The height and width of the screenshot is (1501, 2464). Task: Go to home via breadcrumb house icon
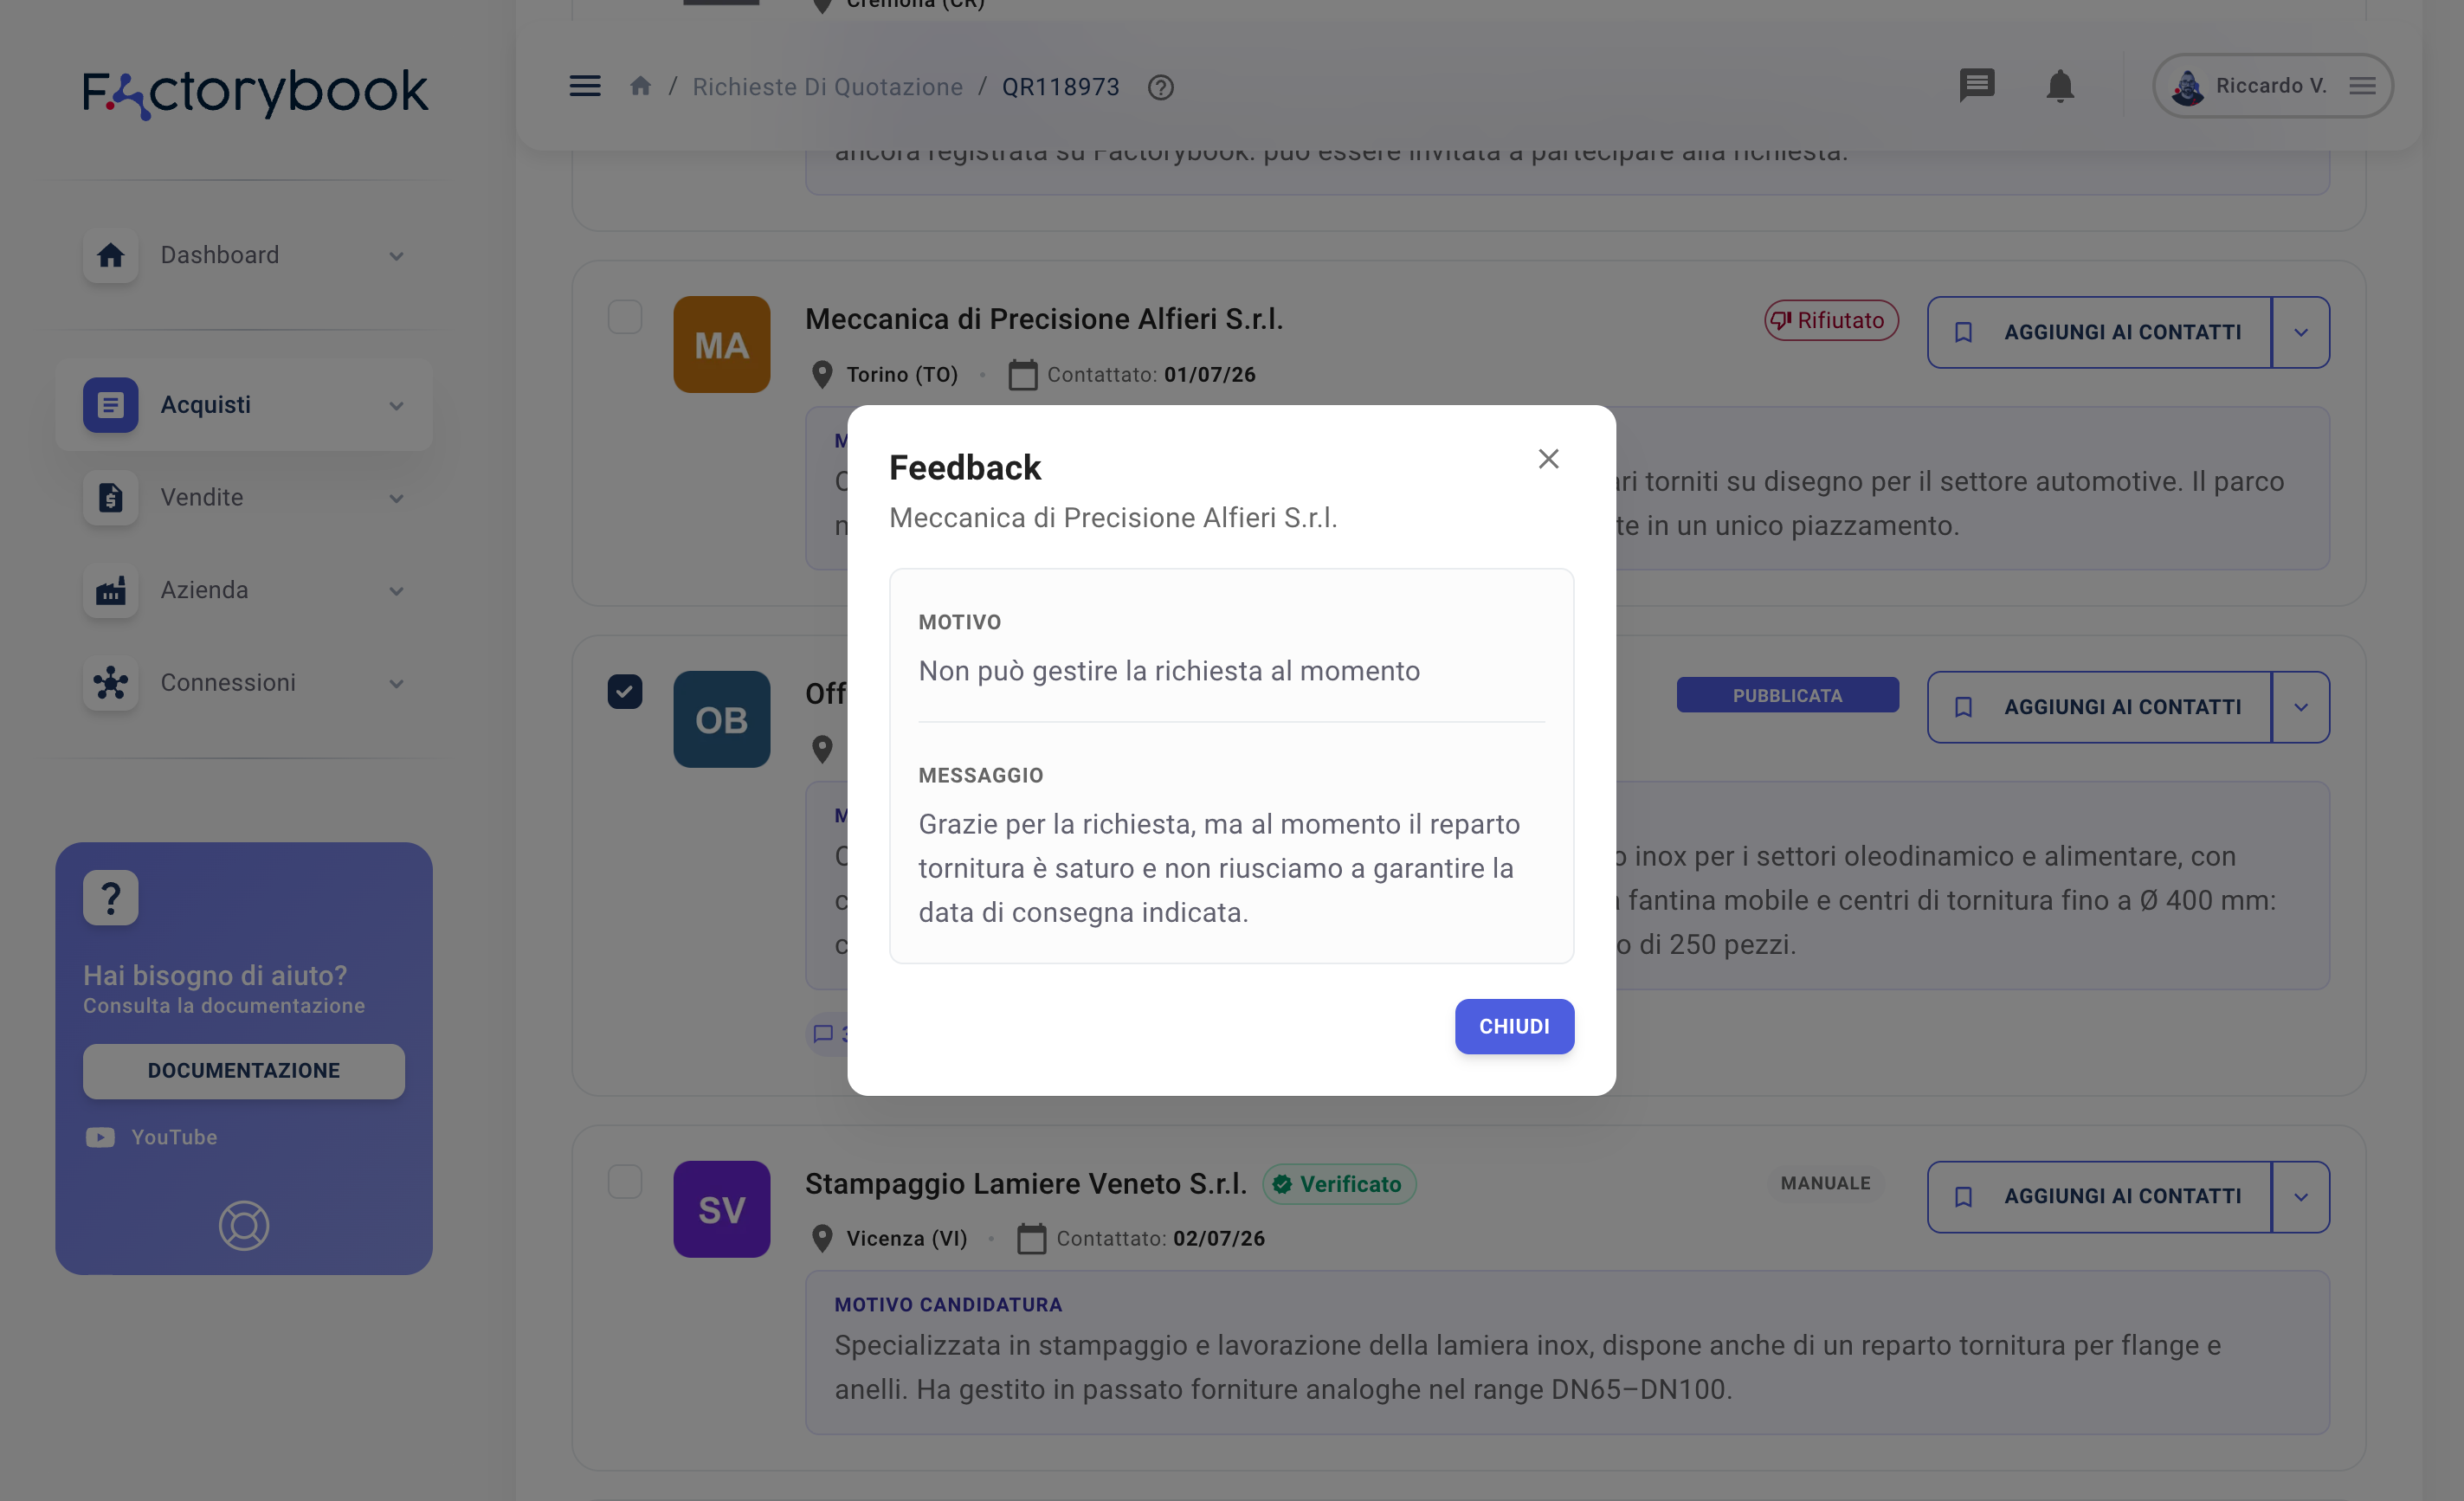click(640, 86)
